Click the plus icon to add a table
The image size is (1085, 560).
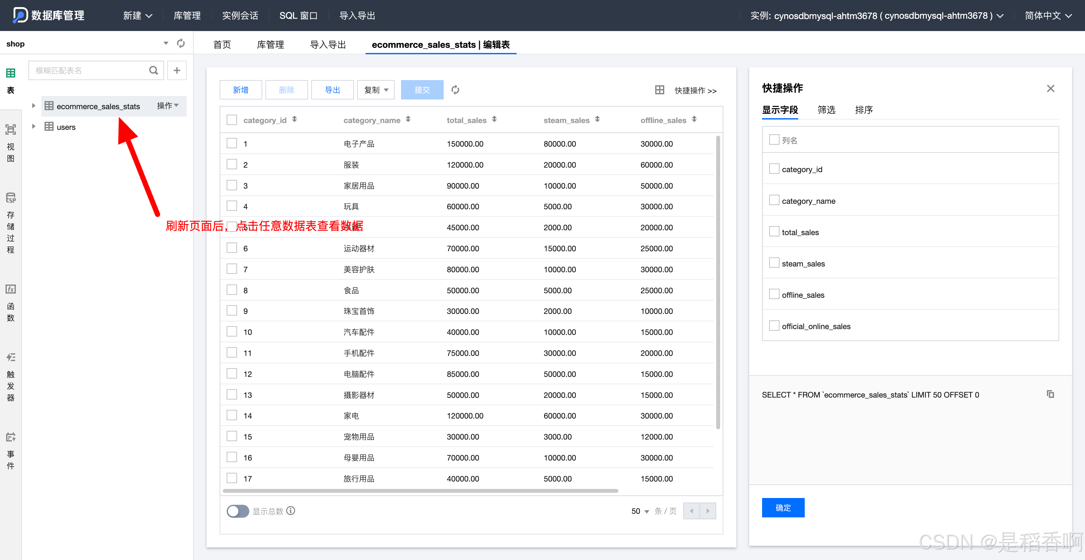pos(177,70)
